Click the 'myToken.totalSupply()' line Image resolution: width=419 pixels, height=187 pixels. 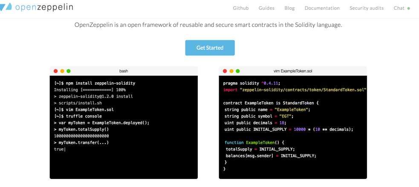pyautogui.click(x=81, y=129)
